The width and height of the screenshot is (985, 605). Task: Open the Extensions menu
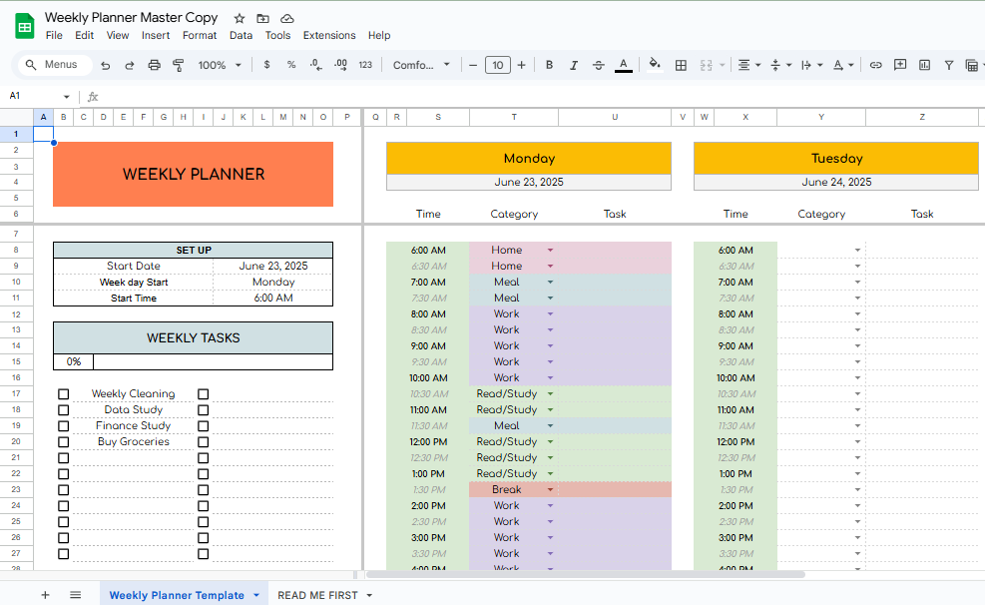tap(329, 35)
